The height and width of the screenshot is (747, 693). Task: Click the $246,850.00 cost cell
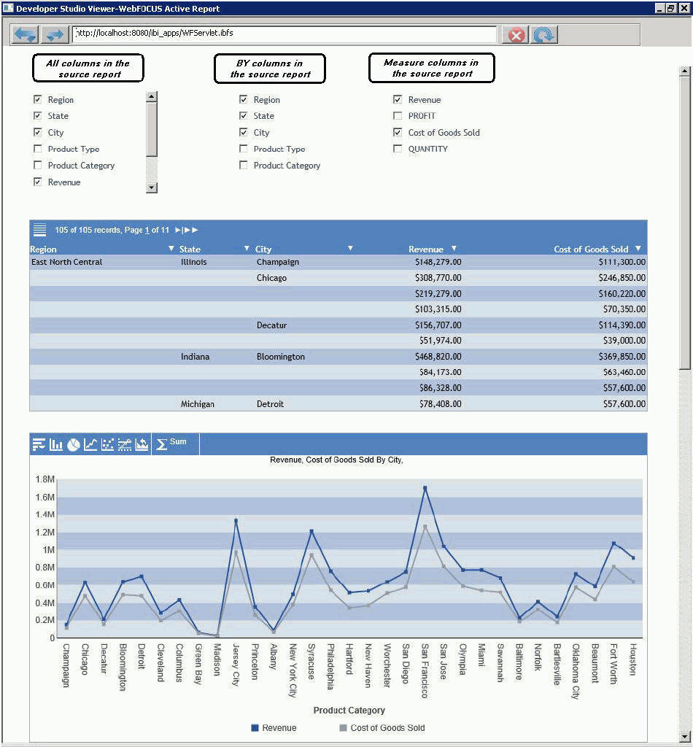tap(622, 278)
